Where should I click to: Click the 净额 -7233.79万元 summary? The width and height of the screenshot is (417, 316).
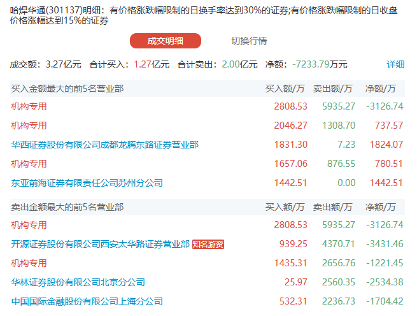306,64
